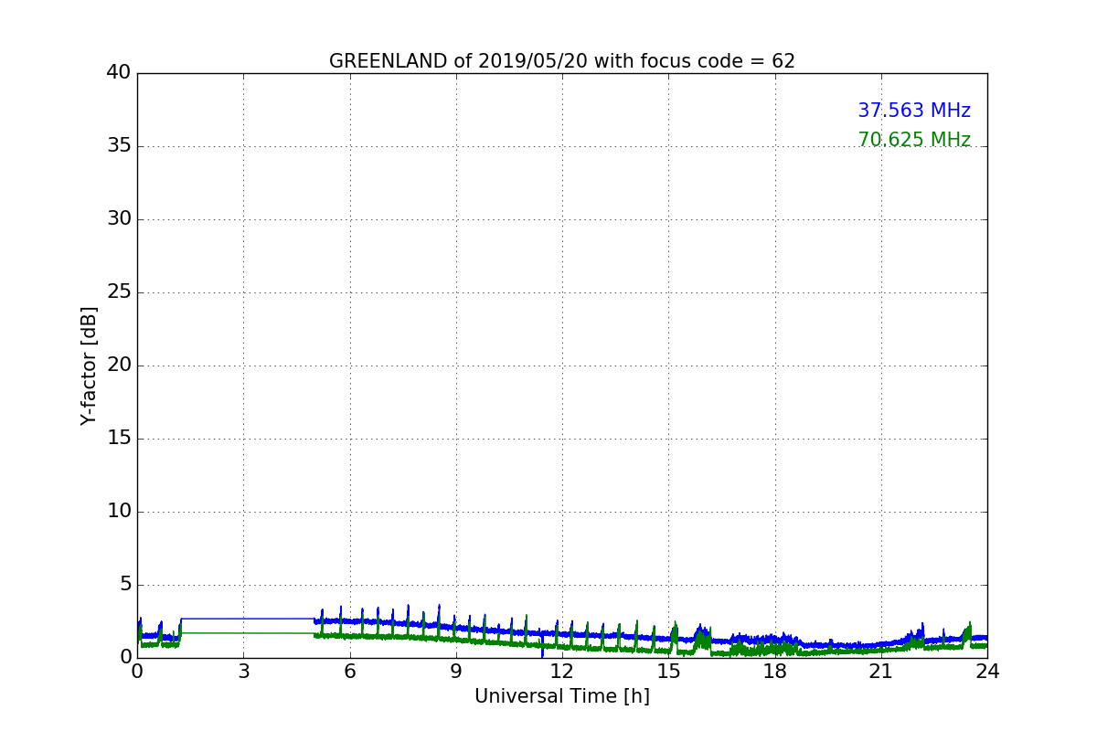Click the x-axis tick label '3'
Viewport: 1097px width, 731px height.
(x=243, y=672)
